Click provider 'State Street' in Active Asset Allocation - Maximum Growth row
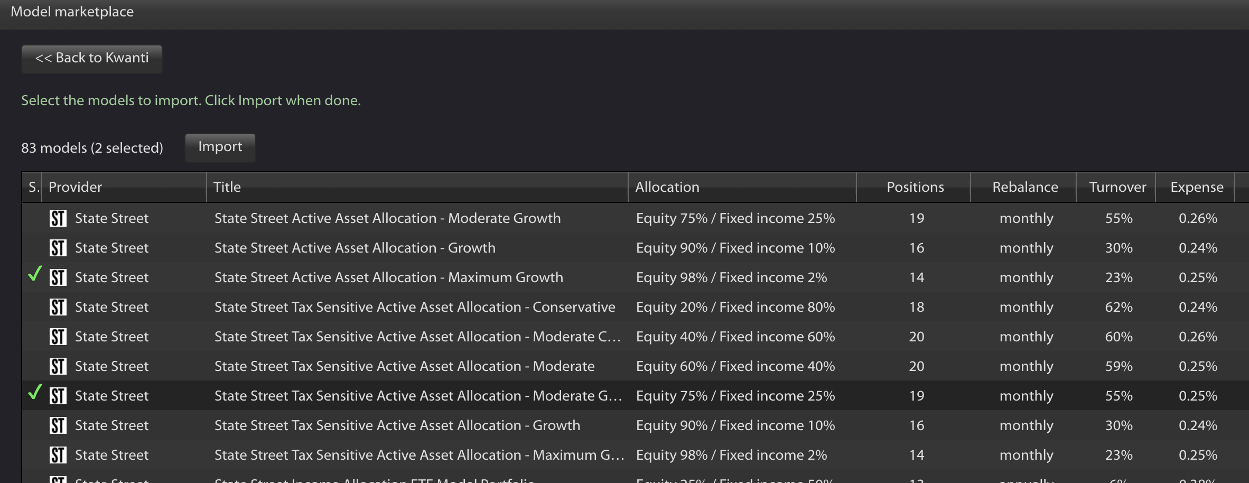 click(x=112, y=277)
